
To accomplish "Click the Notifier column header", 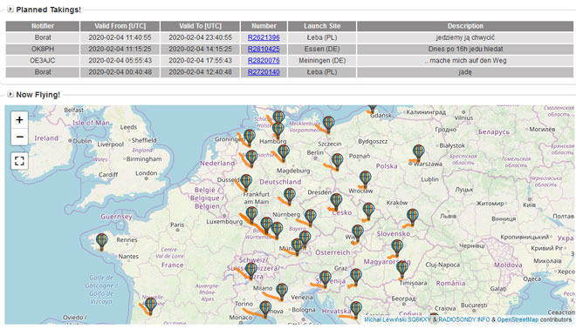I will point(42,26).
